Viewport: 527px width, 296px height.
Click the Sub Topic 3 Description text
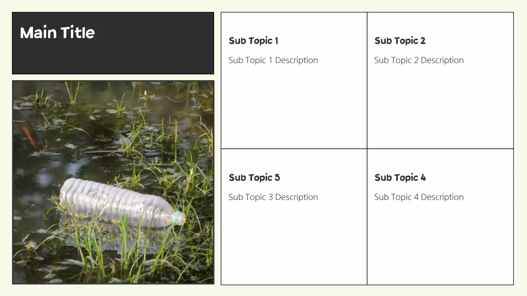(273, 197)
